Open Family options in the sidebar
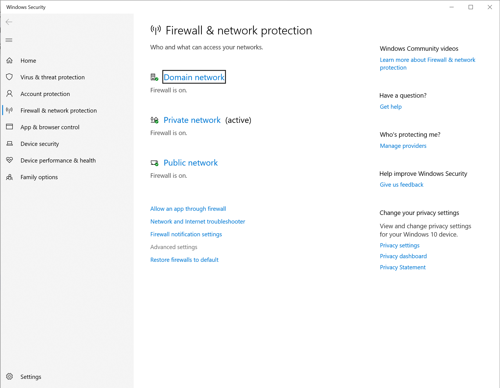 point(39,177)
